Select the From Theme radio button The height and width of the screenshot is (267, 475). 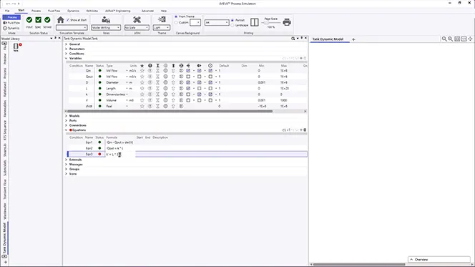176,16
